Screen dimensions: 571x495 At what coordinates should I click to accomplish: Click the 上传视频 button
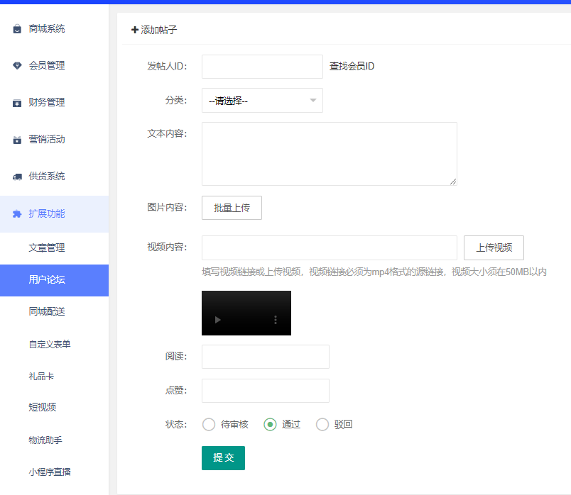pyautogui.click(x=494, y=247)
